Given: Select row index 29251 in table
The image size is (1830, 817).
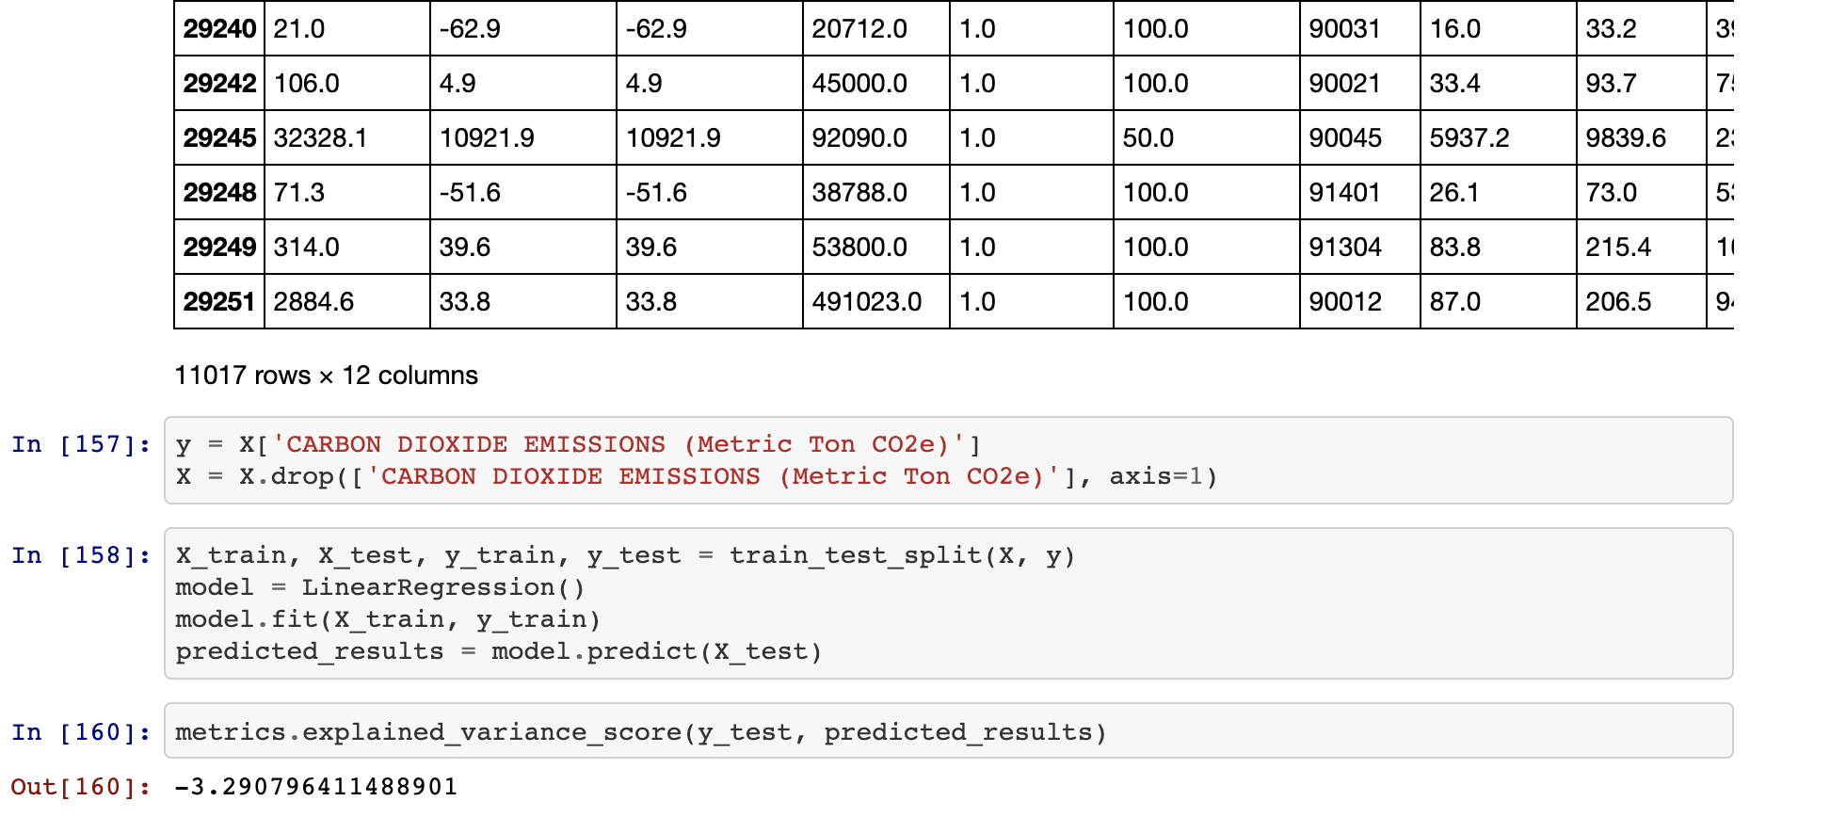Looking at the screenshot, I should (x=219, y=301).
